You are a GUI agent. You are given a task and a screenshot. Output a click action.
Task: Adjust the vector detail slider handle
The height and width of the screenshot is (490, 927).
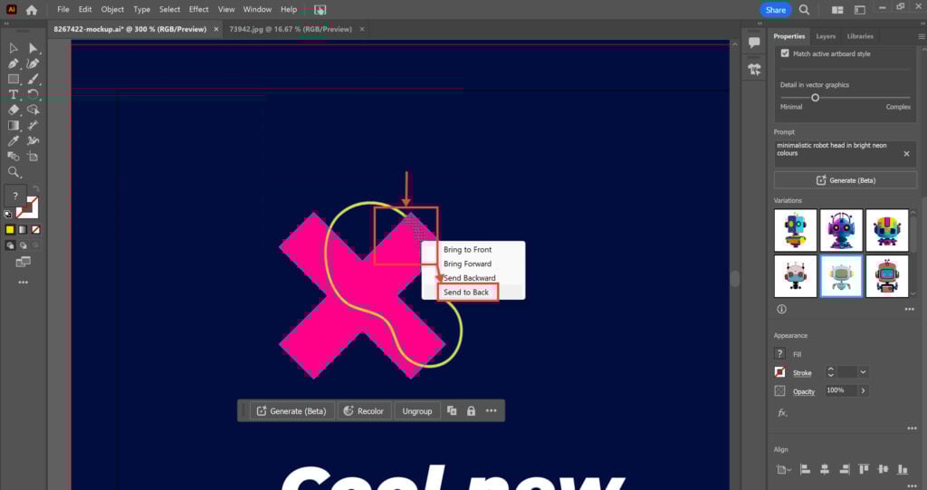tap(815, 98)
